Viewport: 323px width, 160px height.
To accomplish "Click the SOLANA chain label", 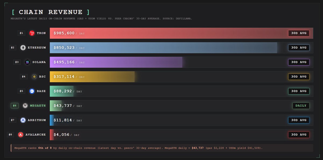I will 39,62.
